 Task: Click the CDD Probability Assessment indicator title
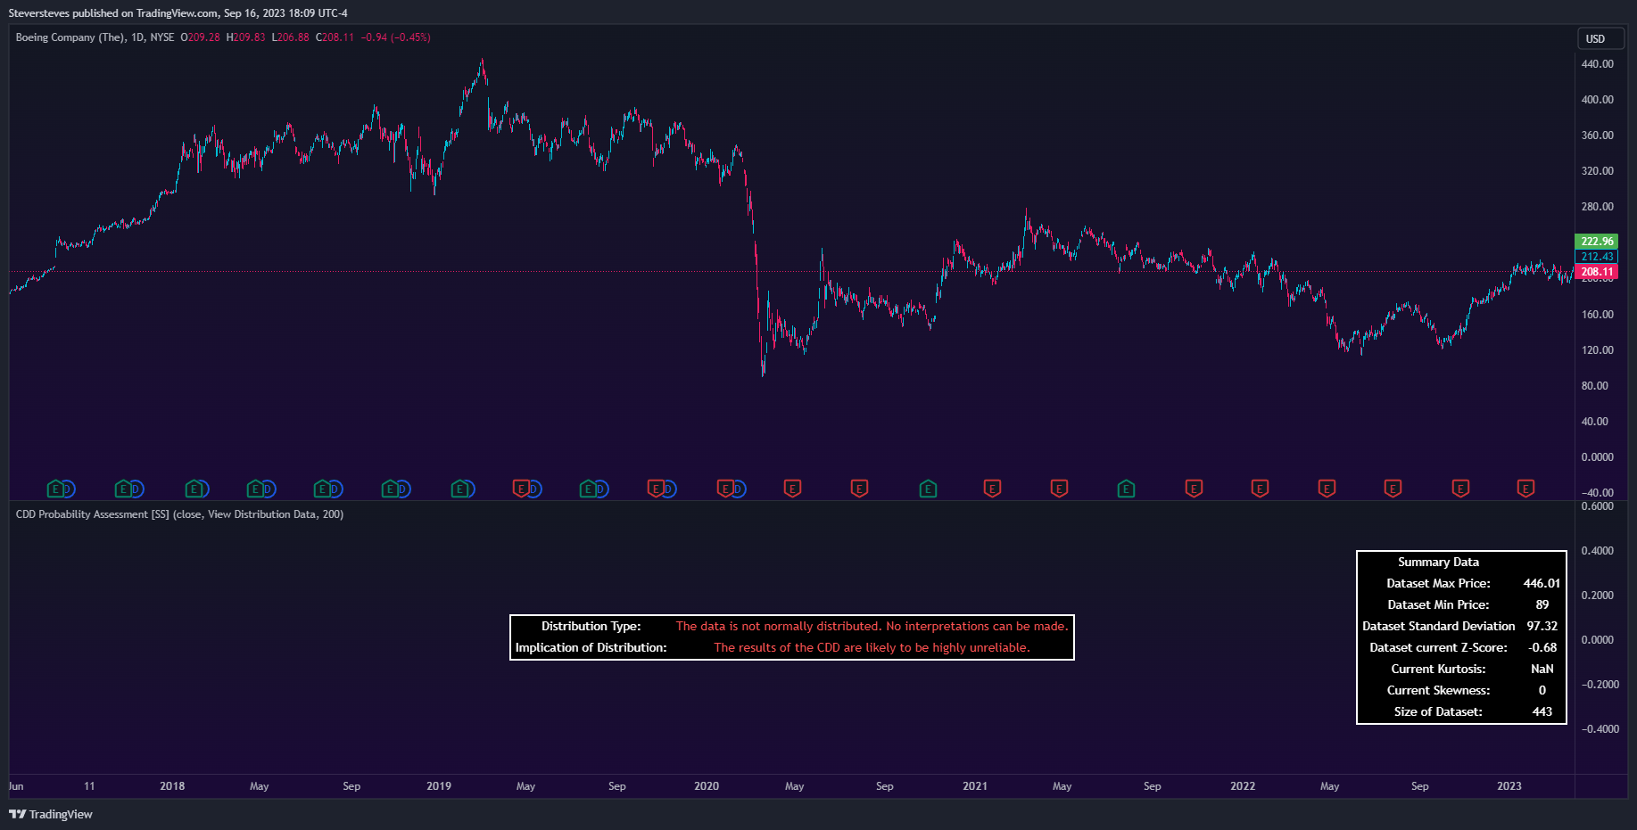[x=179, y=514]
